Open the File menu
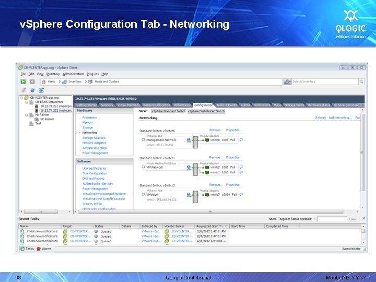 tap(23, 74)
